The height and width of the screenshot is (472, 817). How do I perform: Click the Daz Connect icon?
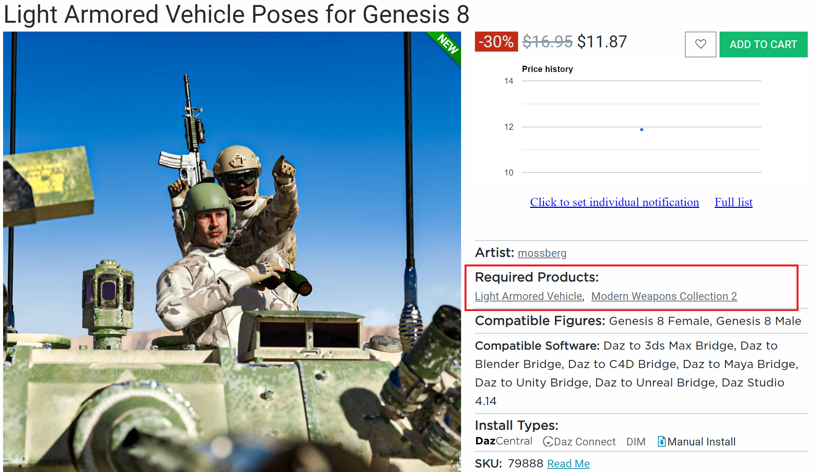coord(548,442)
